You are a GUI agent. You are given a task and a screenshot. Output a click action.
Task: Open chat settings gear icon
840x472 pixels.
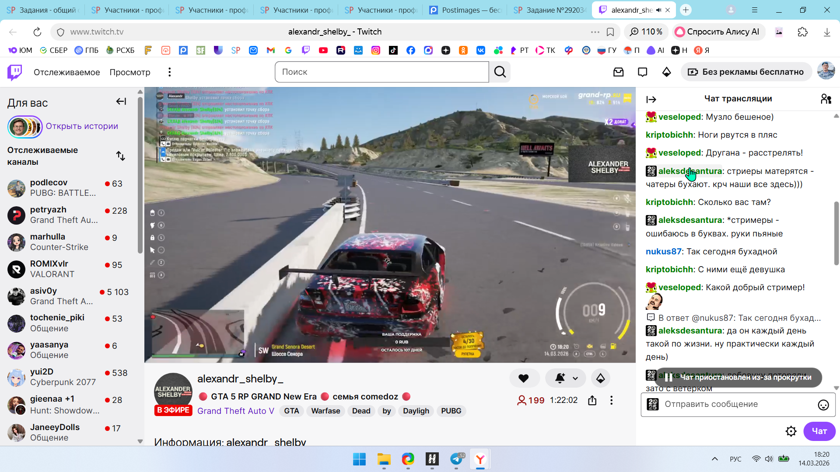click(791, 431)
